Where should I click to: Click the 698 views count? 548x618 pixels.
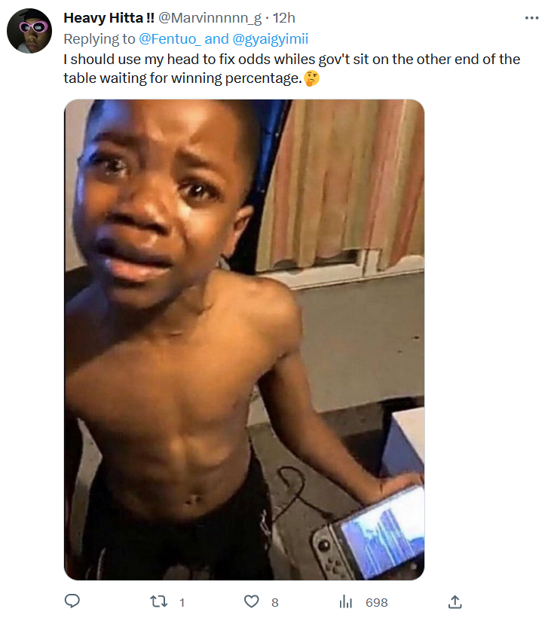click(376, 602)
